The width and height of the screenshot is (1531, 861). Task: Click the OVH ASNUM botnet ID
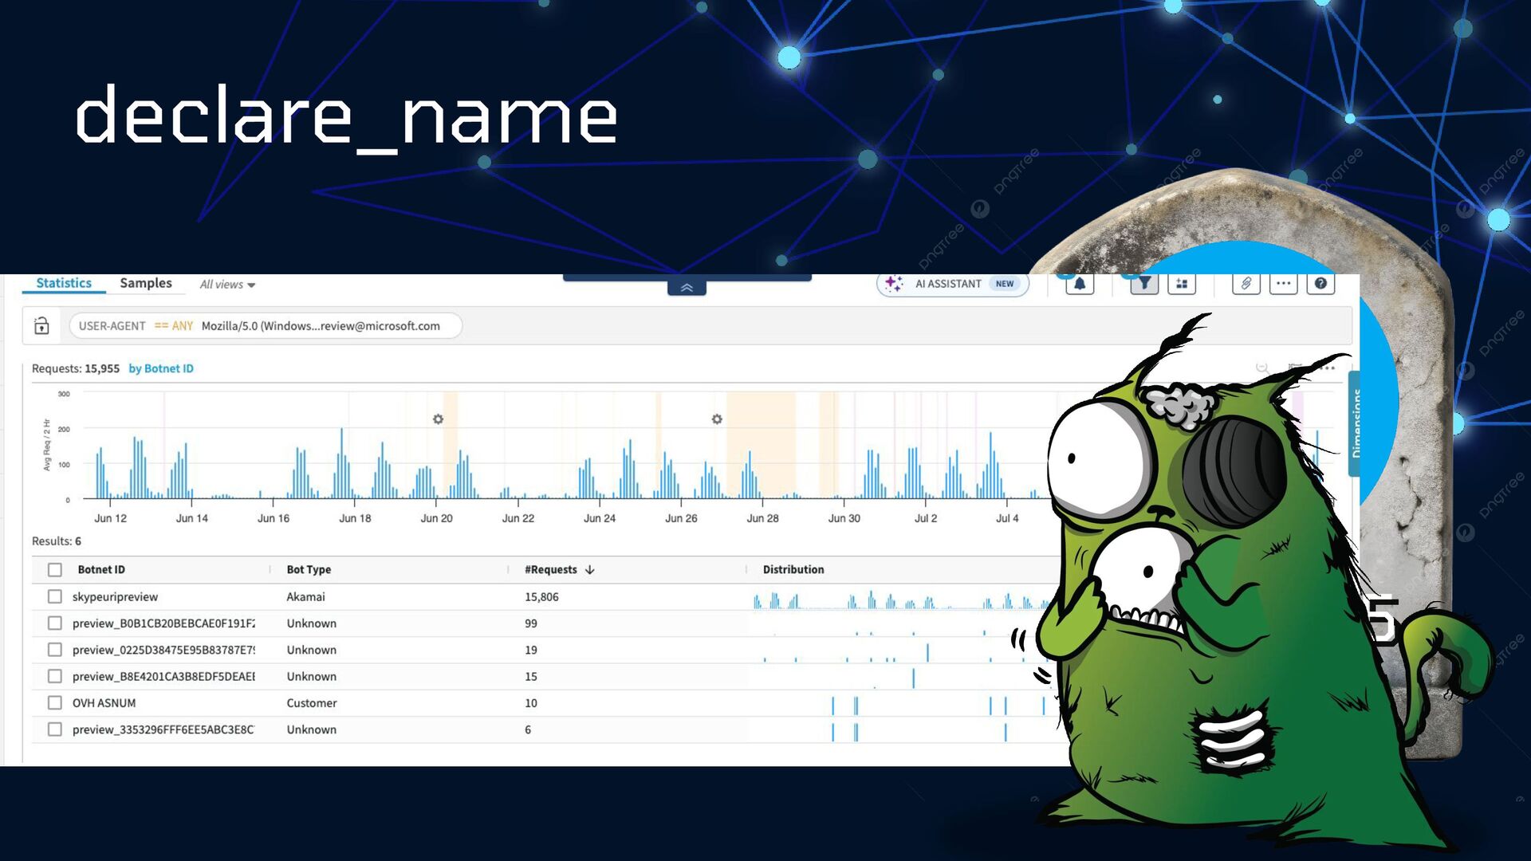[x=104, y=703]
